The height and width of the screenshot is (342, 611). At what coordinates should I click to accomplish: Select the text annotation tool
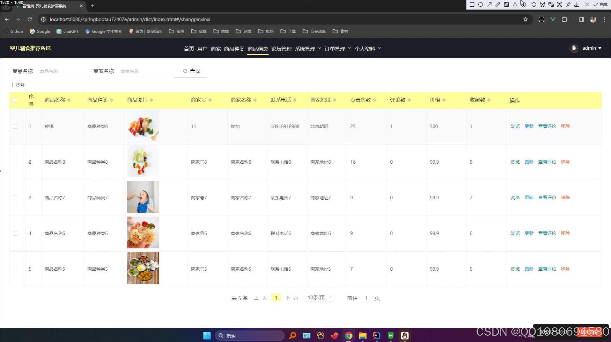click(515, 4)
